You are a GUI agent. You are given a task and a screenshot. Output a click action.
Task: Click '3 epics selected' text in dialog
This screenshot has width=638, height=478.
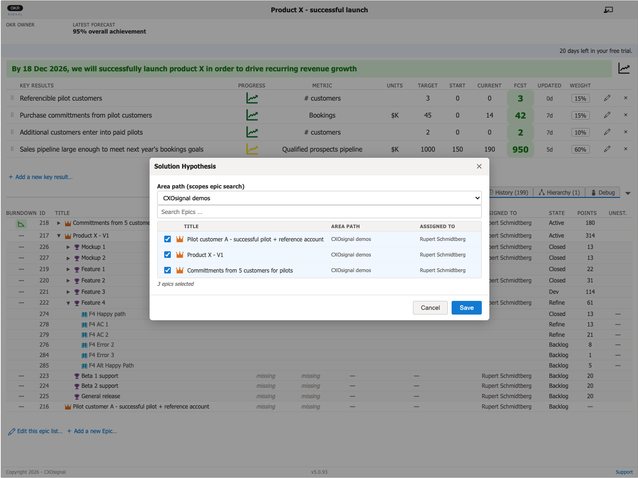click(x=176, y=284)
